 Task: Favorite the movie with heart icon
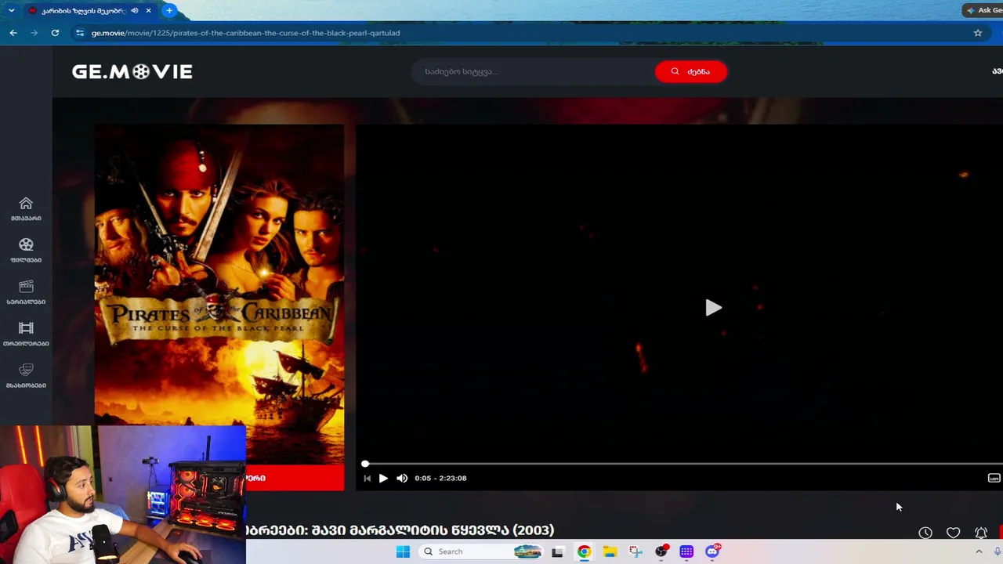953,533
